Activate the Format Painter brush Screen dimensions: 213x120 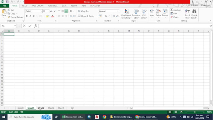[9, 17]
